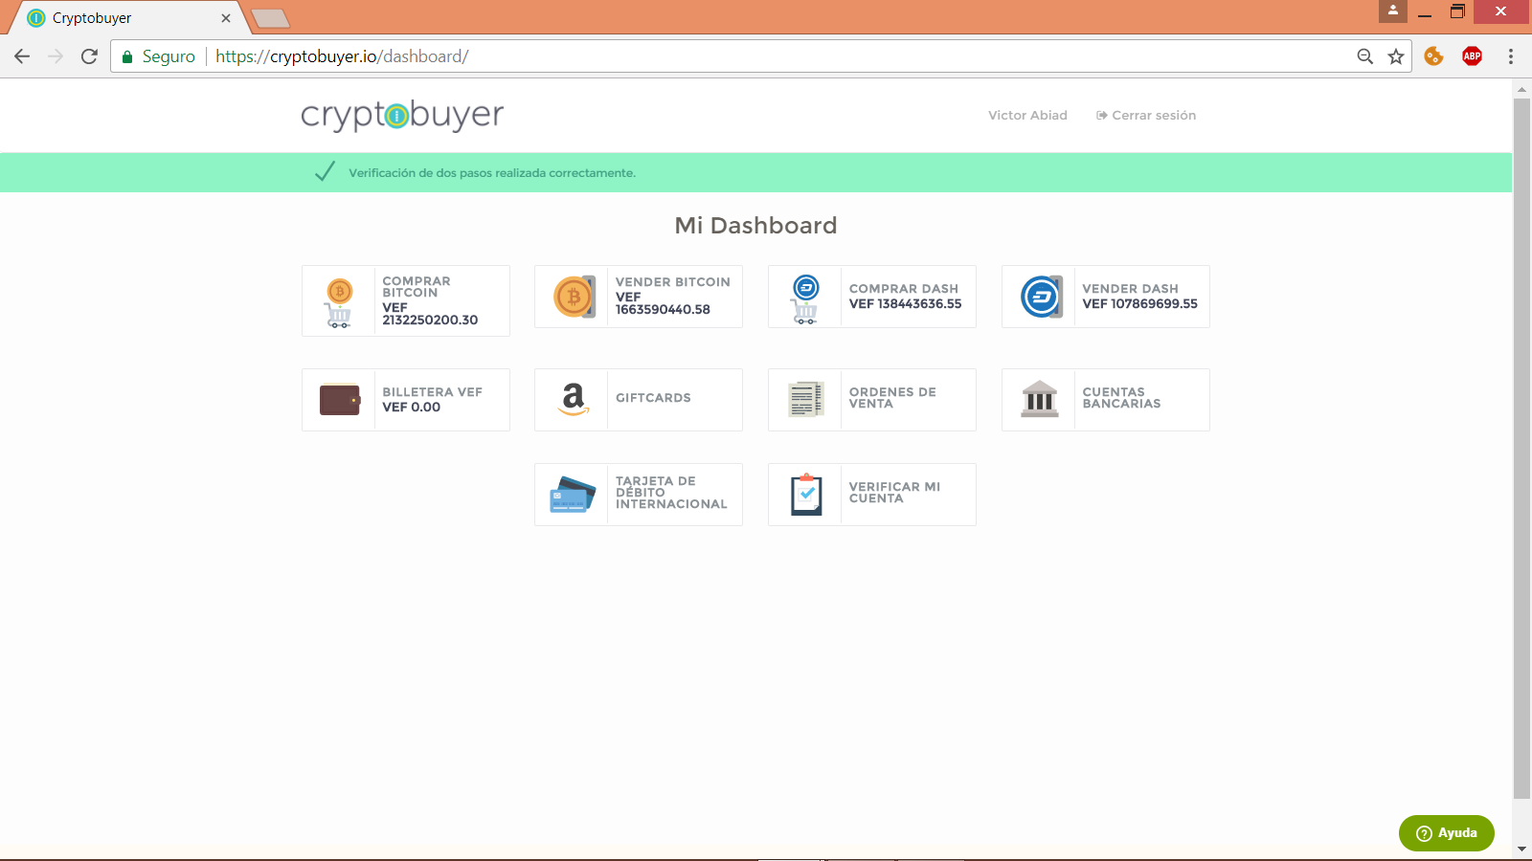Click the price 1663590440.58
1532x861 pixels.
663,310
